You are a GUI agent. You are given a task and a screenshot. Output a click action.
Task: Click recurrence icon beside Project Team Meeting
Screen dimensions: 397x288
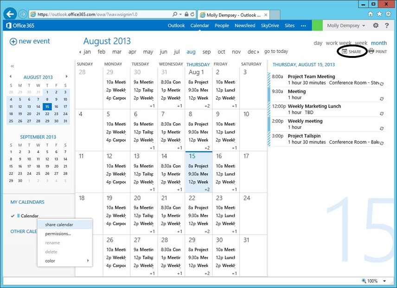(382, 83)
